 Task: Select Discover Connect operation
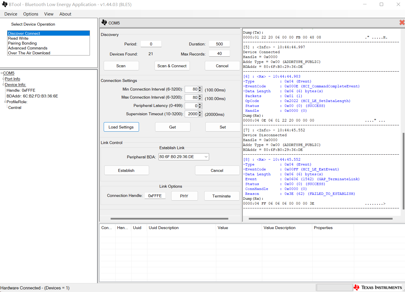pyautogui.click(x=49, y=33)
